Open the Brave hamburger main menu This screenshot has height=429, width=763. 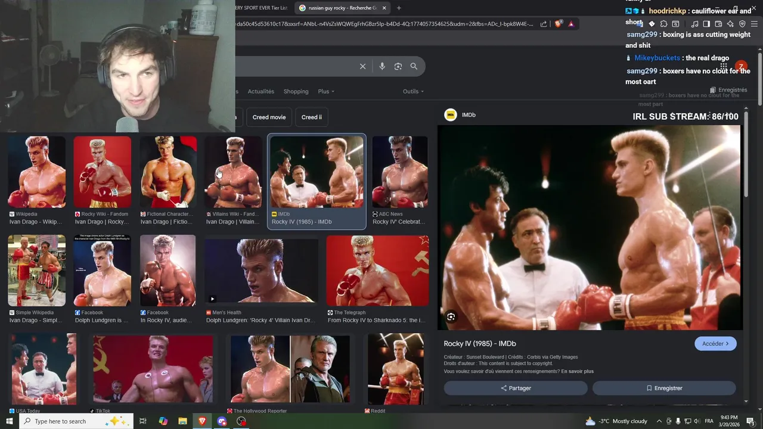click(x=754, y=24)
